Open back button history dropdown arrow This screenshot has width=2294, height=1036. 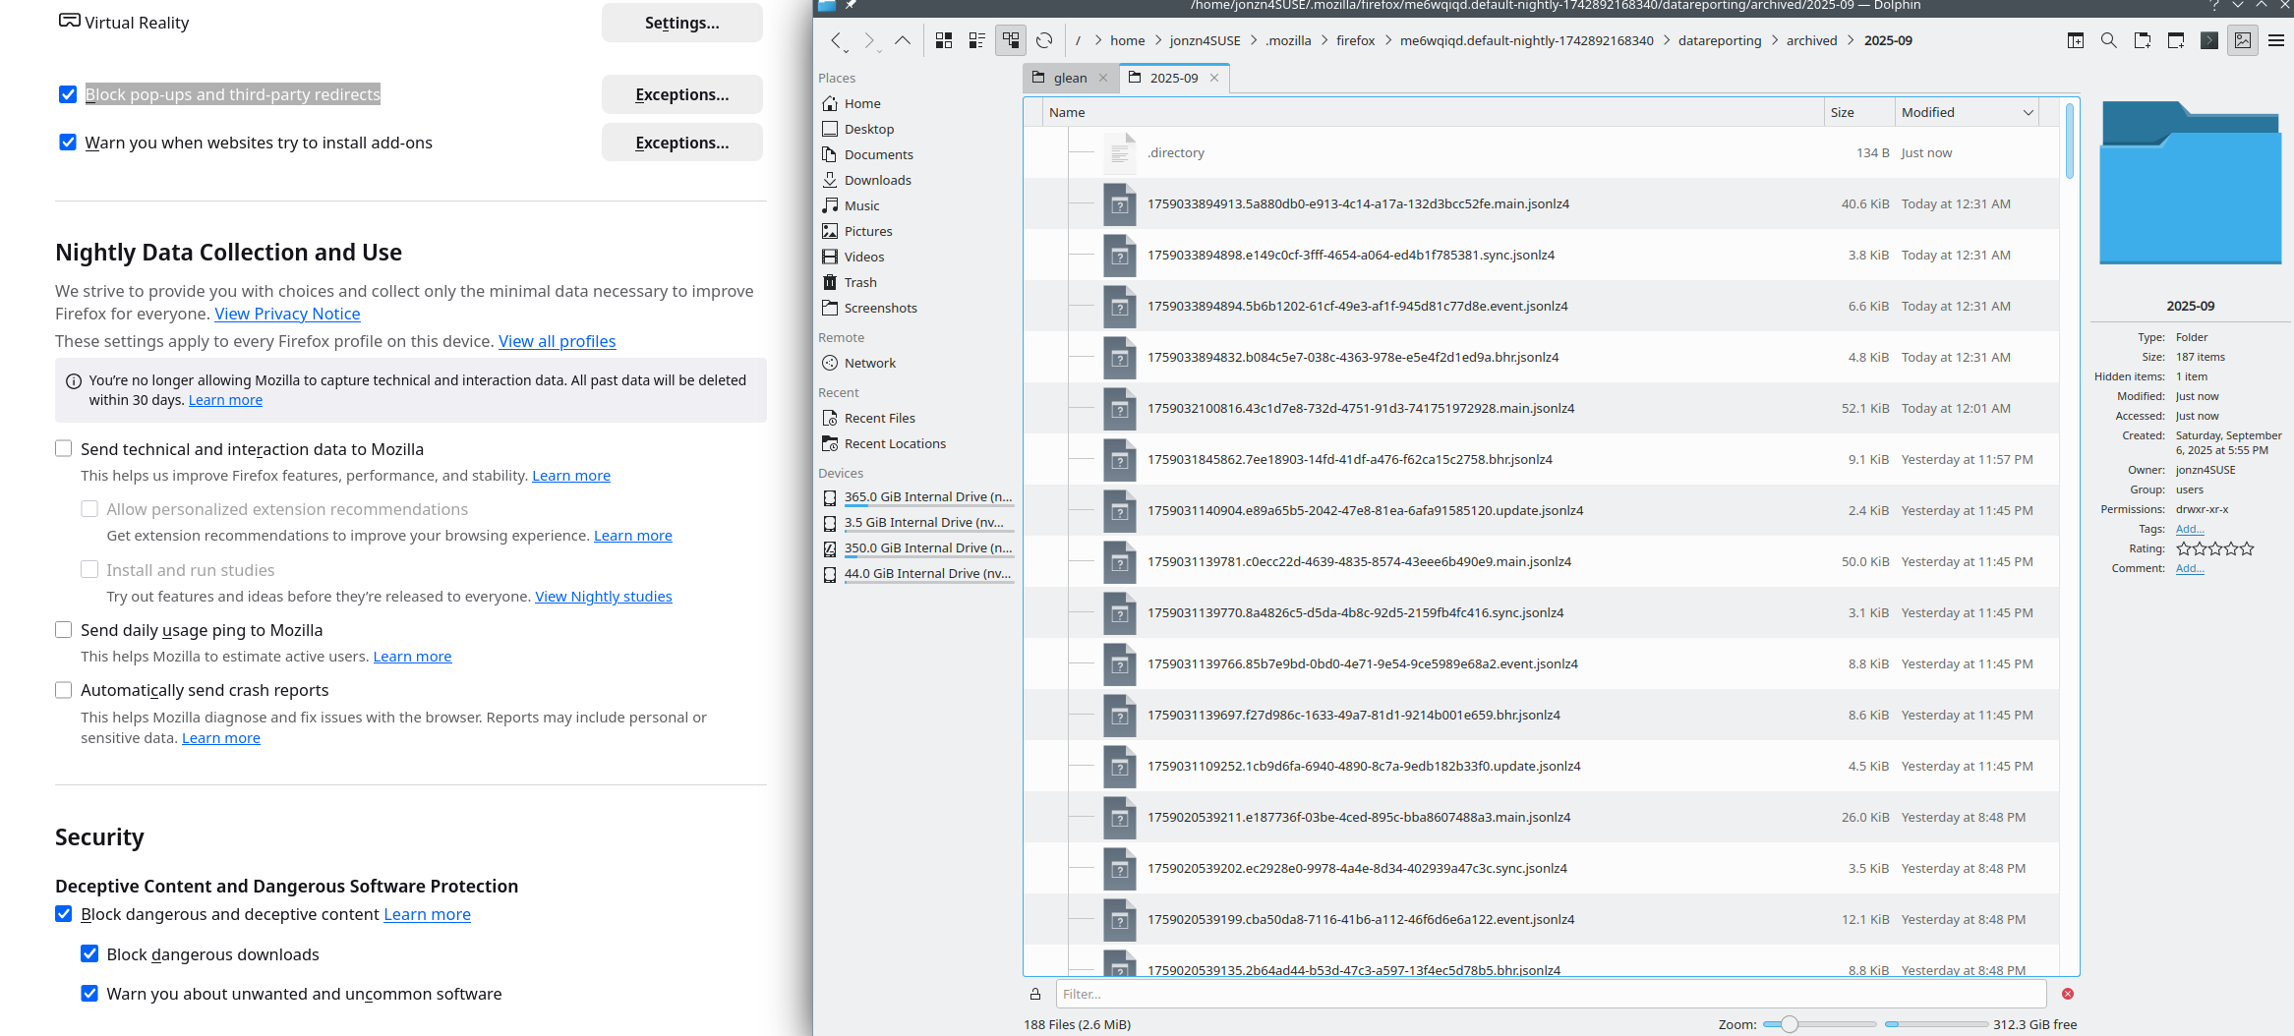coord(845,49)
